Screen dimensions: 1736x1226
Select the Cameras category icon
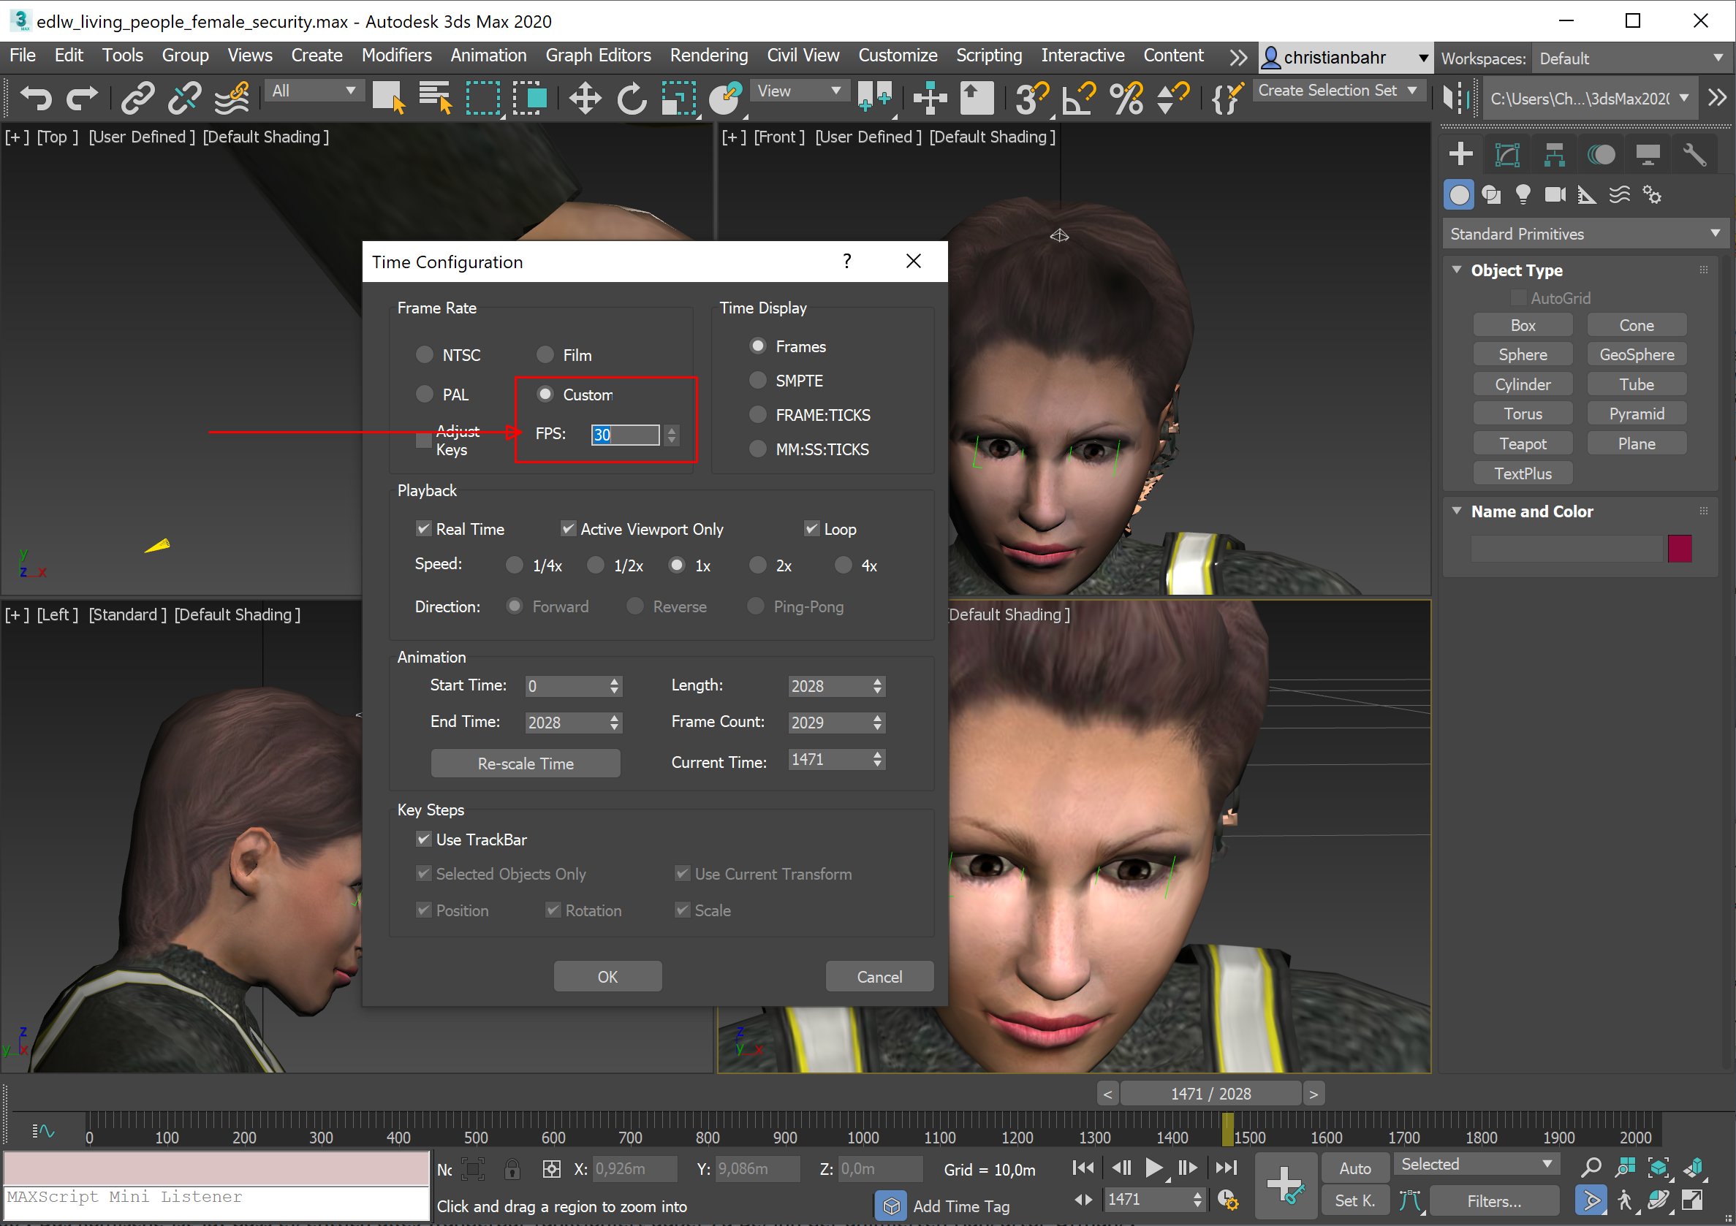(1555, 195)
